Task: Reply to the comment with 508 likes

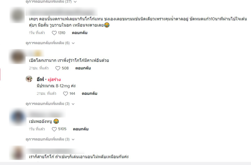Action: click(83, 68)
